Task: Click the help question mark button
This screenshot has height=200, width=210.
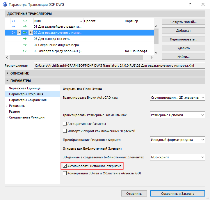Action: tap(190, 4)
